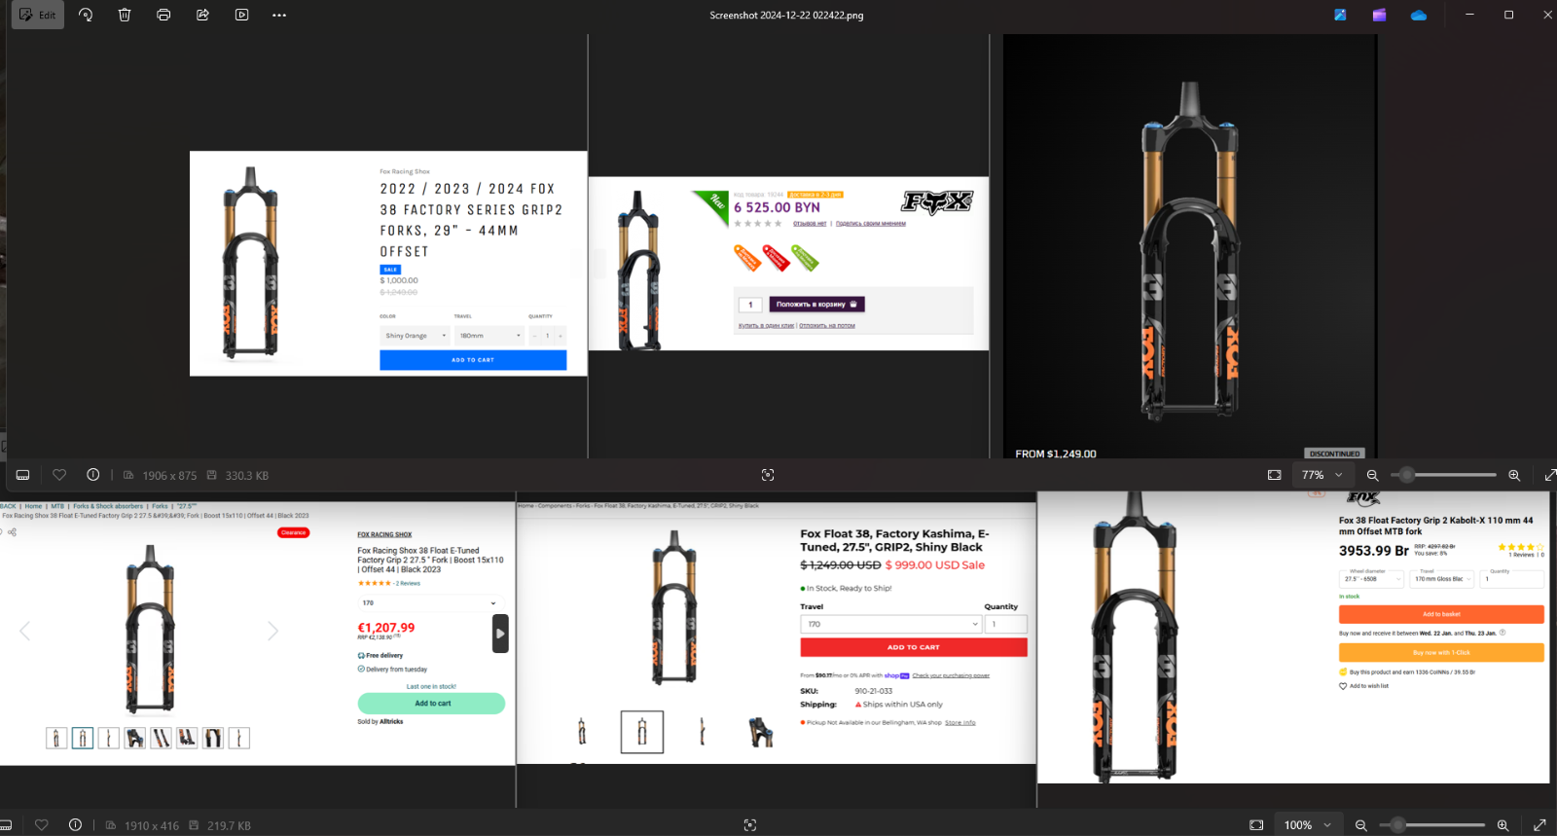Click the 330.3 KB file size text
Screen dimensions: 1557x836
tap(246, 476)
